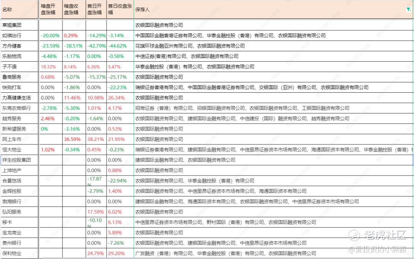The width and height of the screenshot is (414, 259).
Task: Click the 上坤地产 name cell
Action: click(20, 170)
